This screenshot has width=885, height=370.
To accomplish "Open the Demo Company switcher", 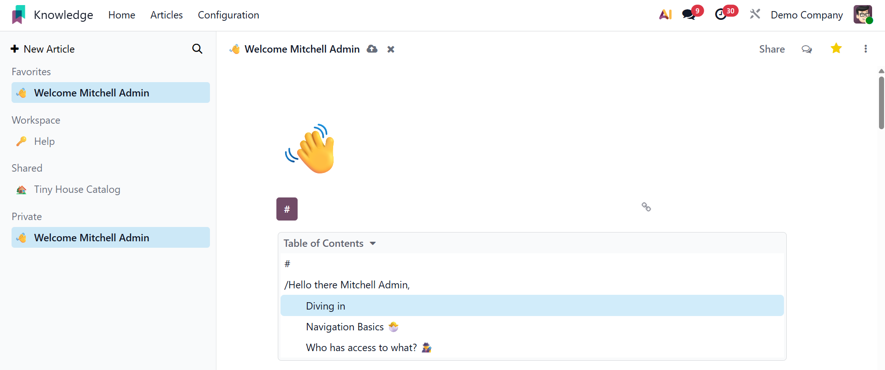I will tap(807, 15).
